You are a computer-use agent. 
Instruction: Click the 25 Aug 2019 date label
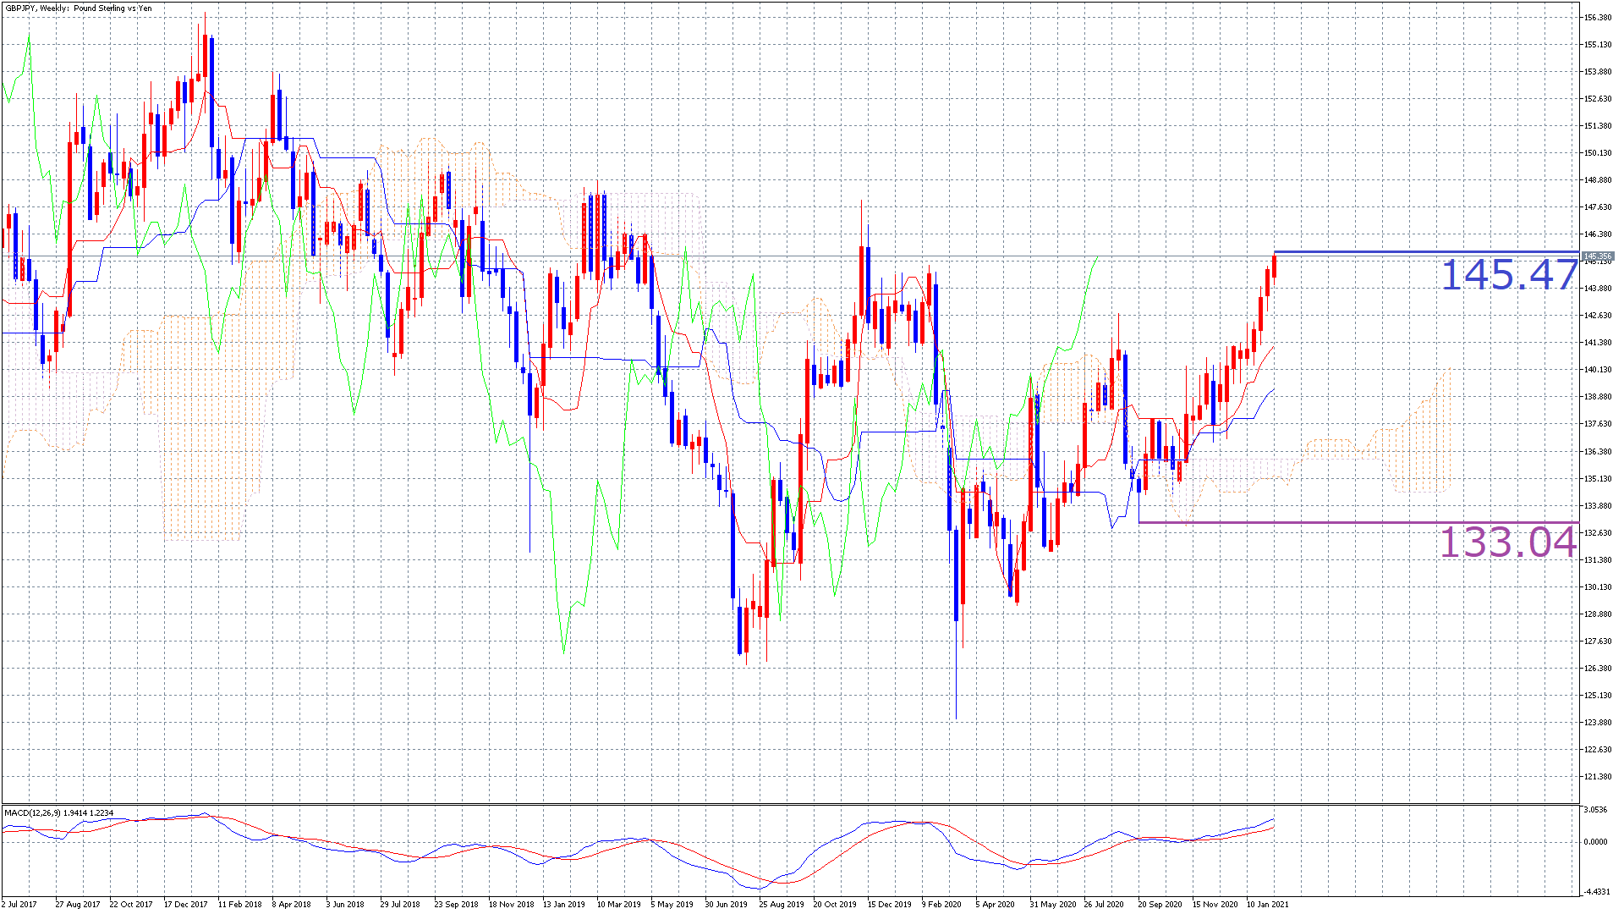[781, 904]
